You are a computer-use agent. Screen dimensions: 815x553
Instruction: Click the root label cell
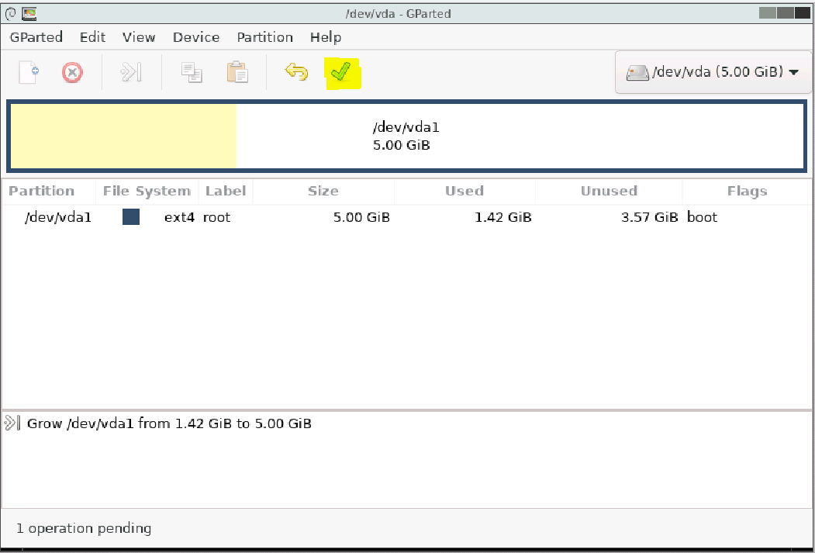[x=217, y=217]
